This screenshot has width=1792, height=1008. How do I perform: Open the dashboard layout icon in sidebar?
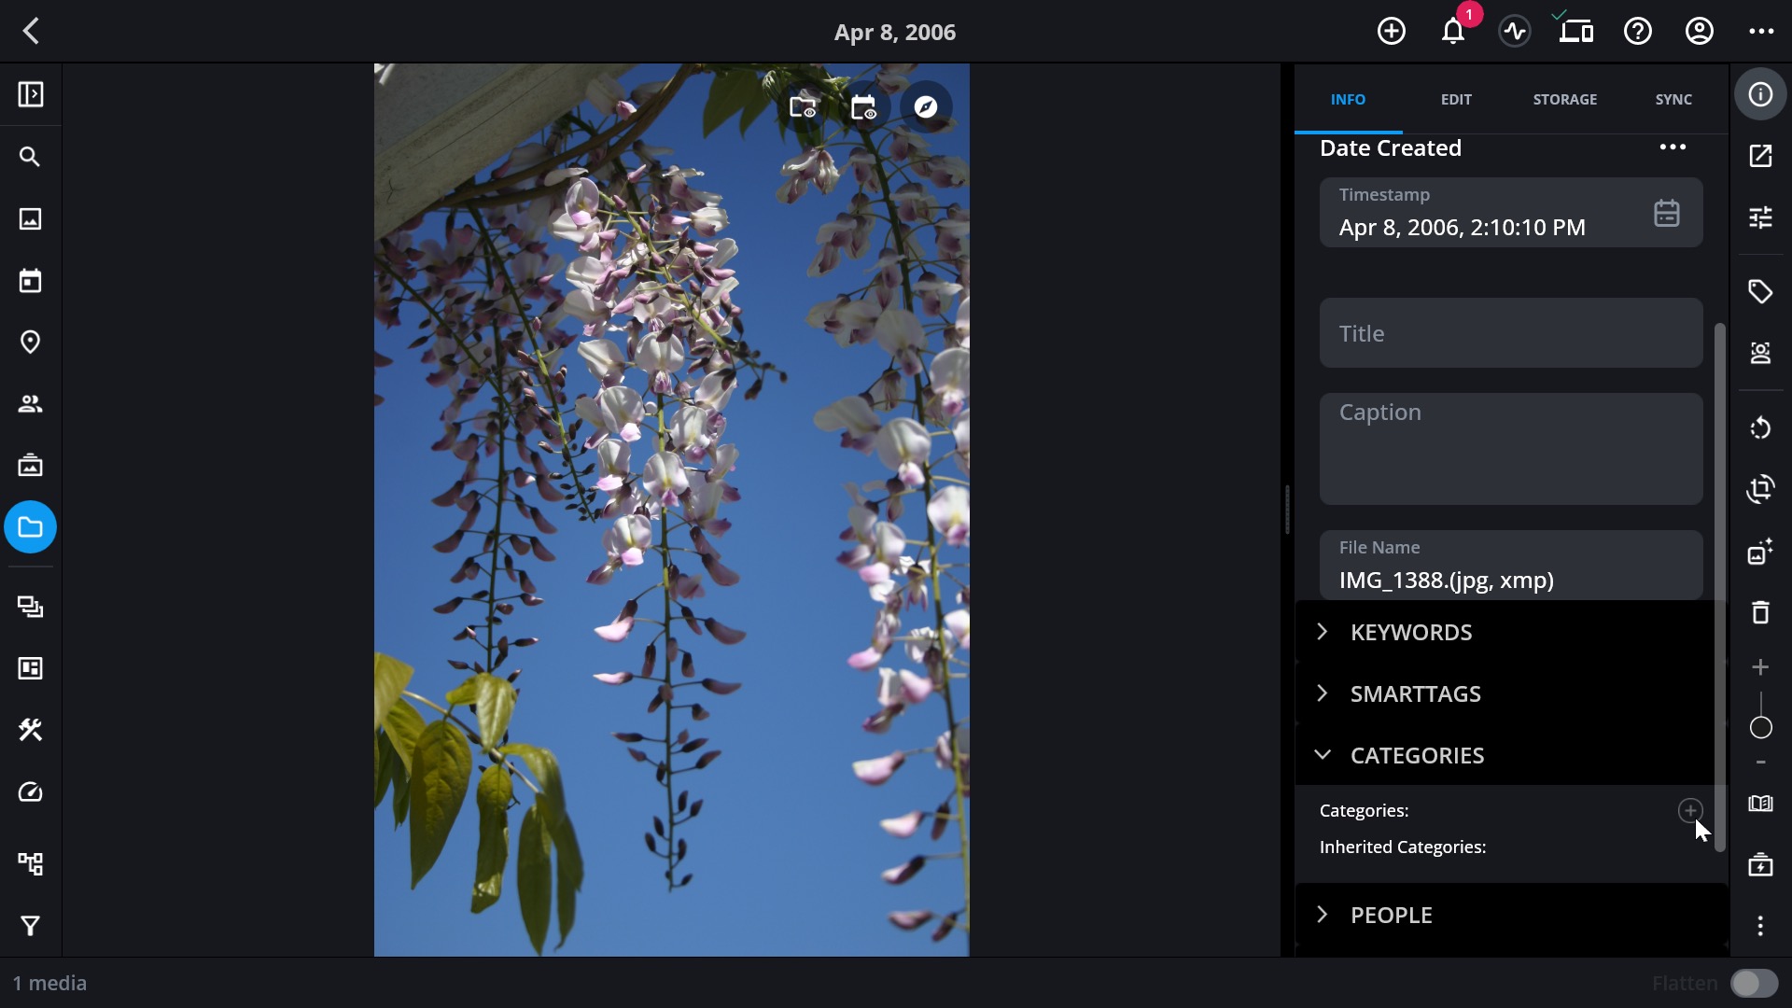pyautogui.click(x=31, y=668)
